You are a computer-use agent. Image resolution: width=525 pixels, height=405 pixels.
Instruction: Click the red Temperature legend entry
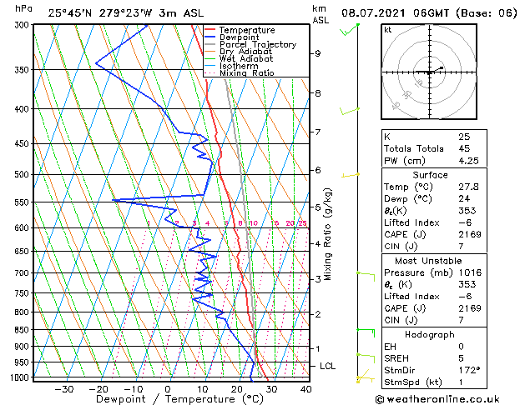246,30
